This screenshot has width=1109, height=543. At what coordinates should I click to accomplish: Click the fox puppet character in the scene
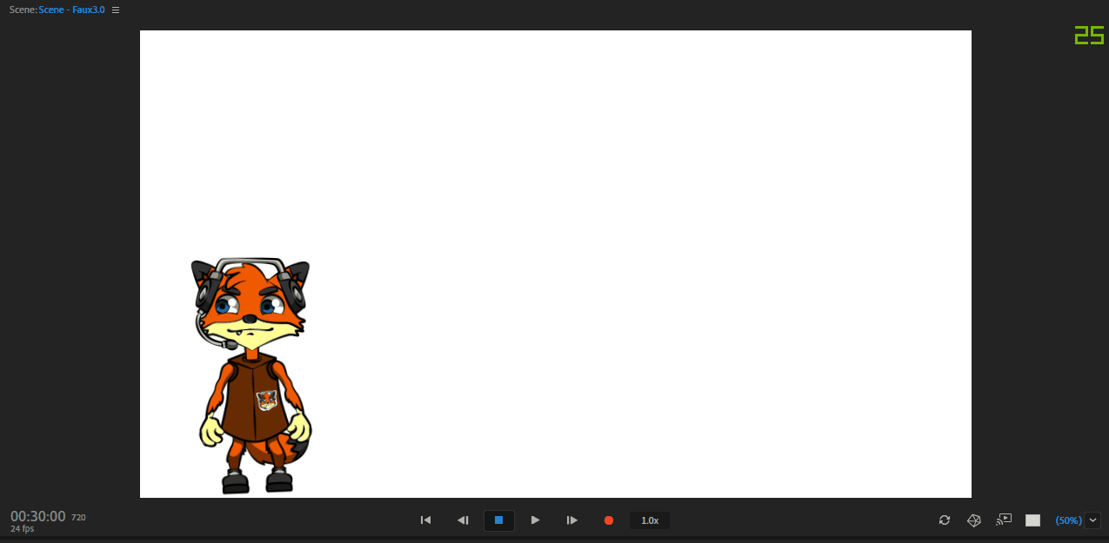251,376
